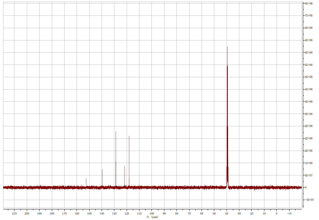
Task: Click the 7E+08 y-axis label
Action: pos(308,16)
